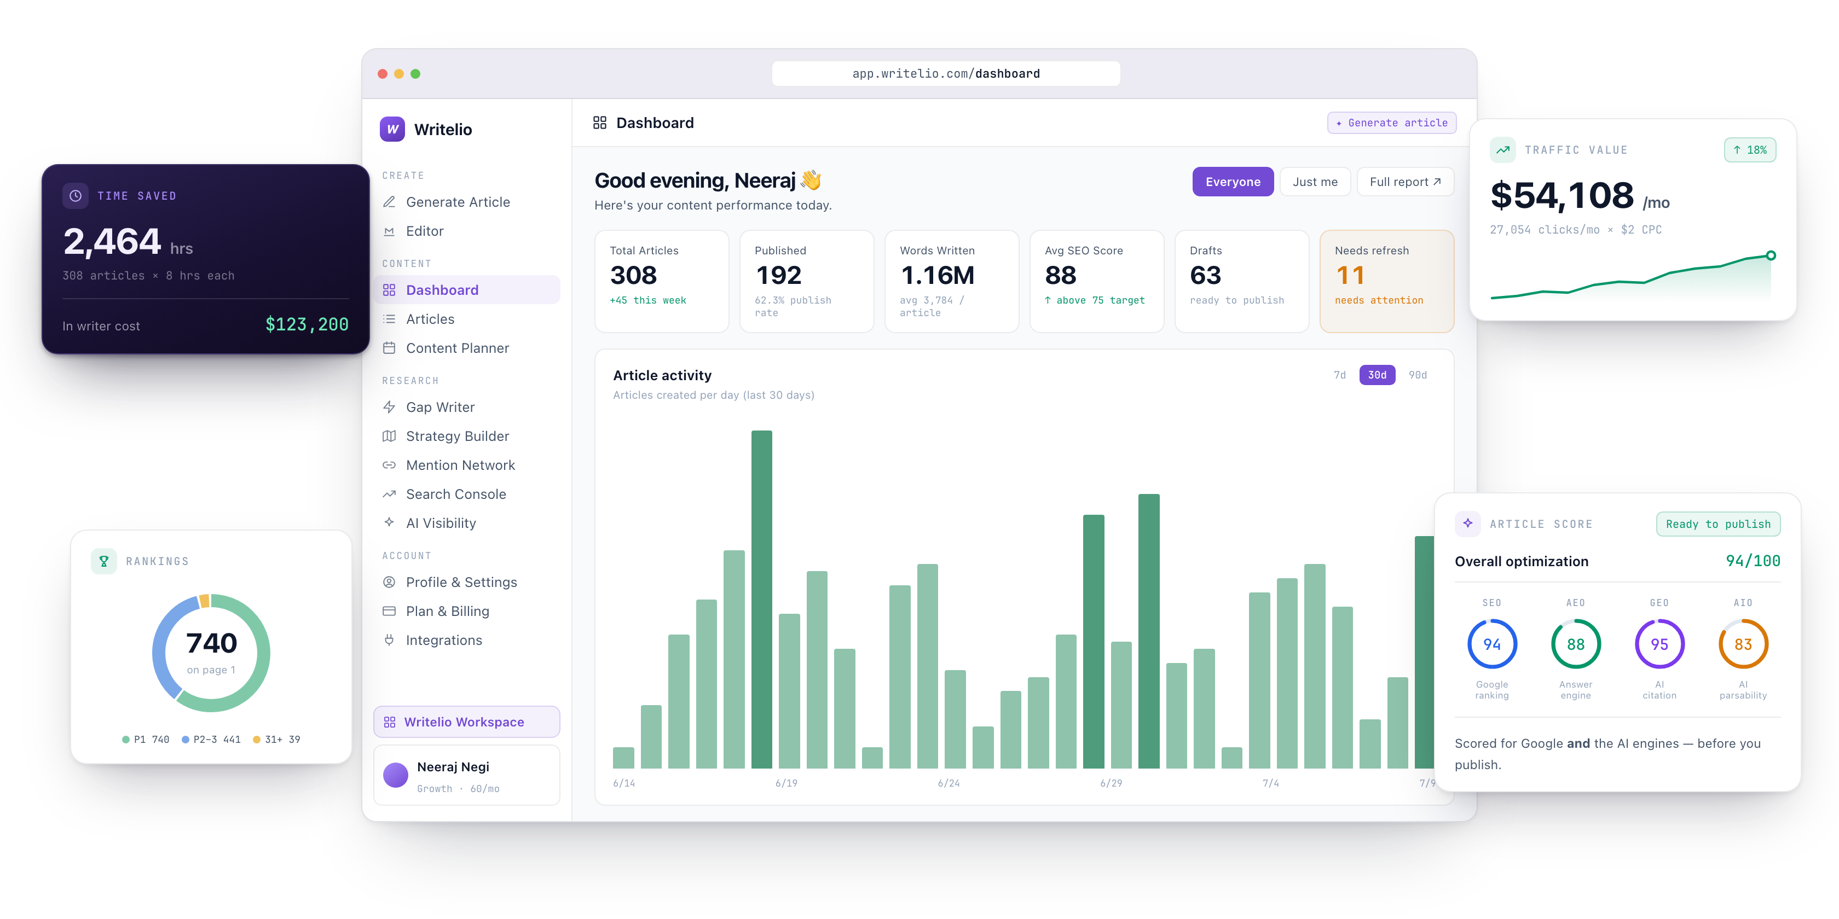The image size is (1839, 919).
Task: Click the clock icon on Time Saved card
Action: (76, 195)
